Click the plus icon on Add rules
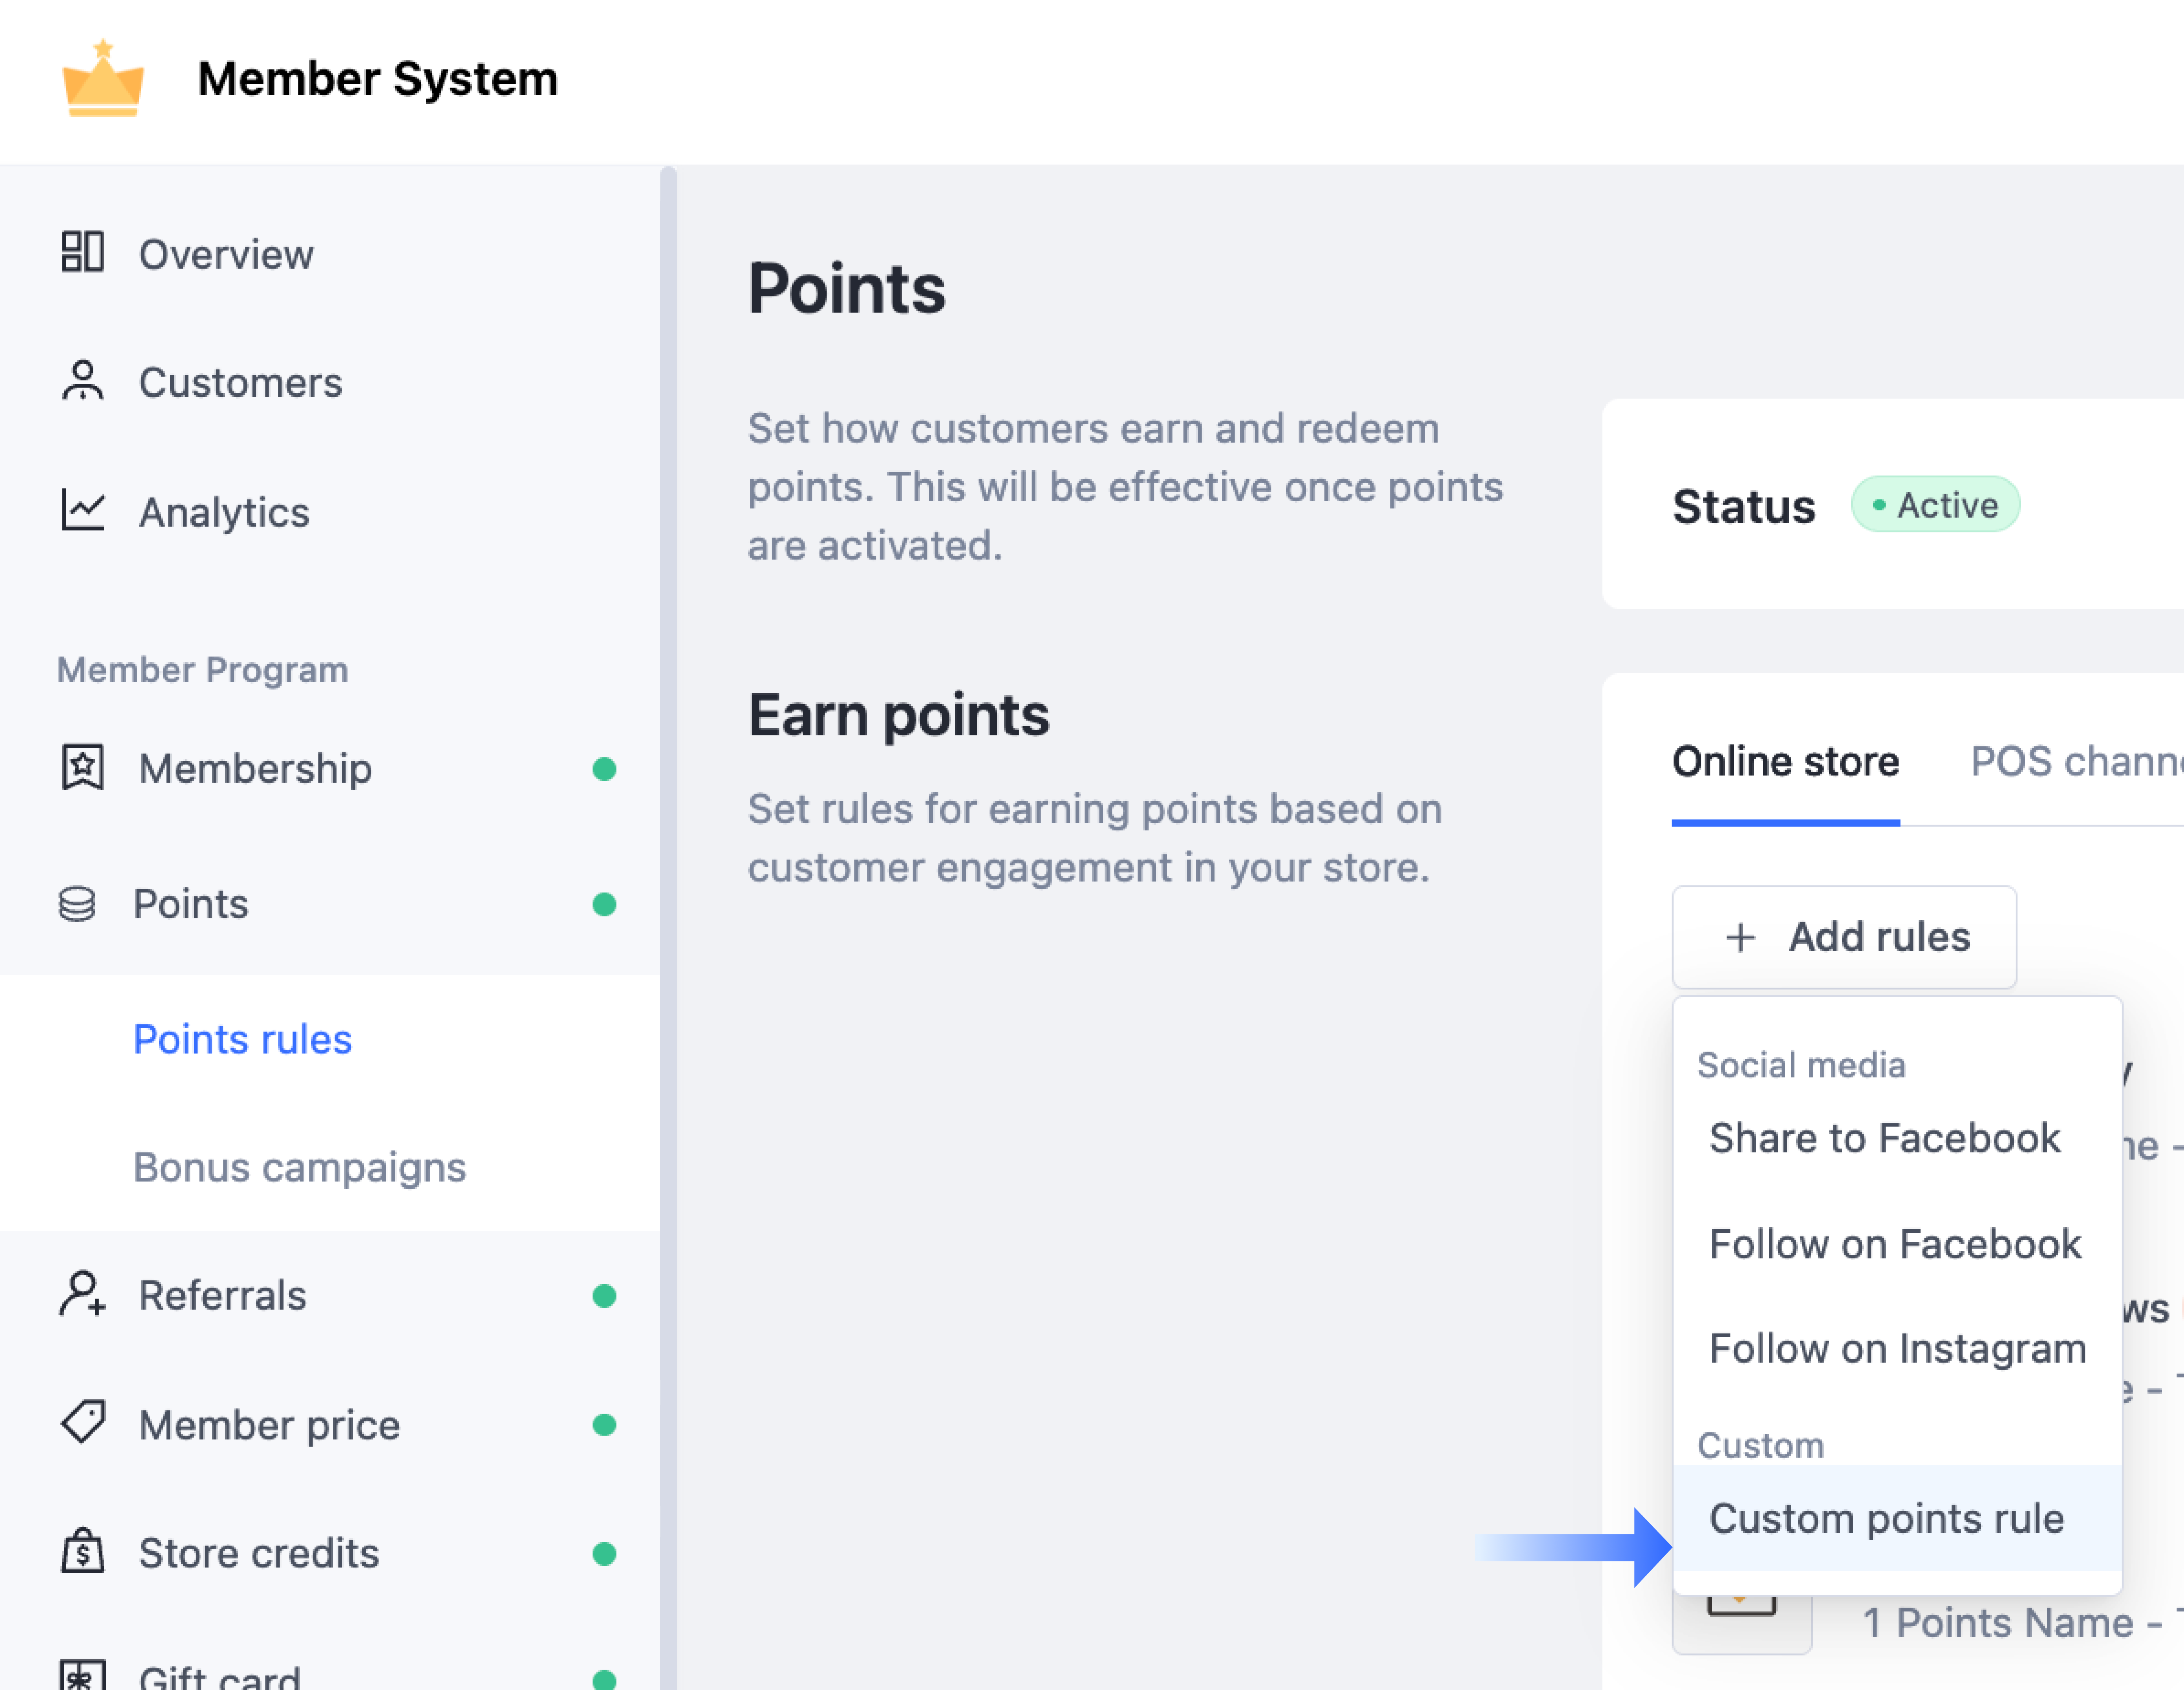The image size is (2184, 1690). 1741,937
